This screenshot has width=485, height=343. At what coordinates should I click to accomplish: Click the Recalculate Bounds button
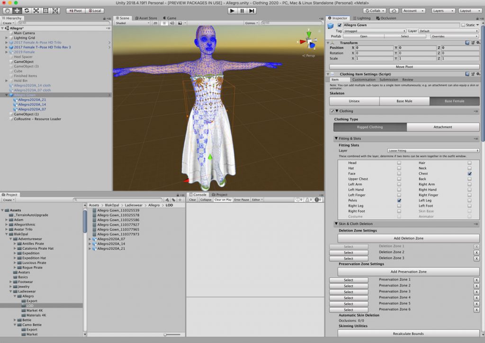pyautogui.click(x=408, y=334)
